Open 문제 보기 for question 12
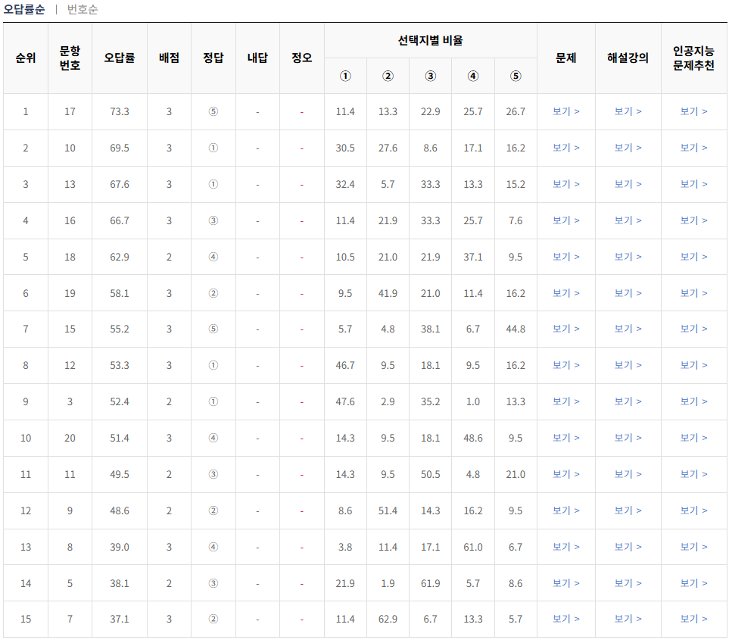729x640 pixels. click(x=565, y=364)
